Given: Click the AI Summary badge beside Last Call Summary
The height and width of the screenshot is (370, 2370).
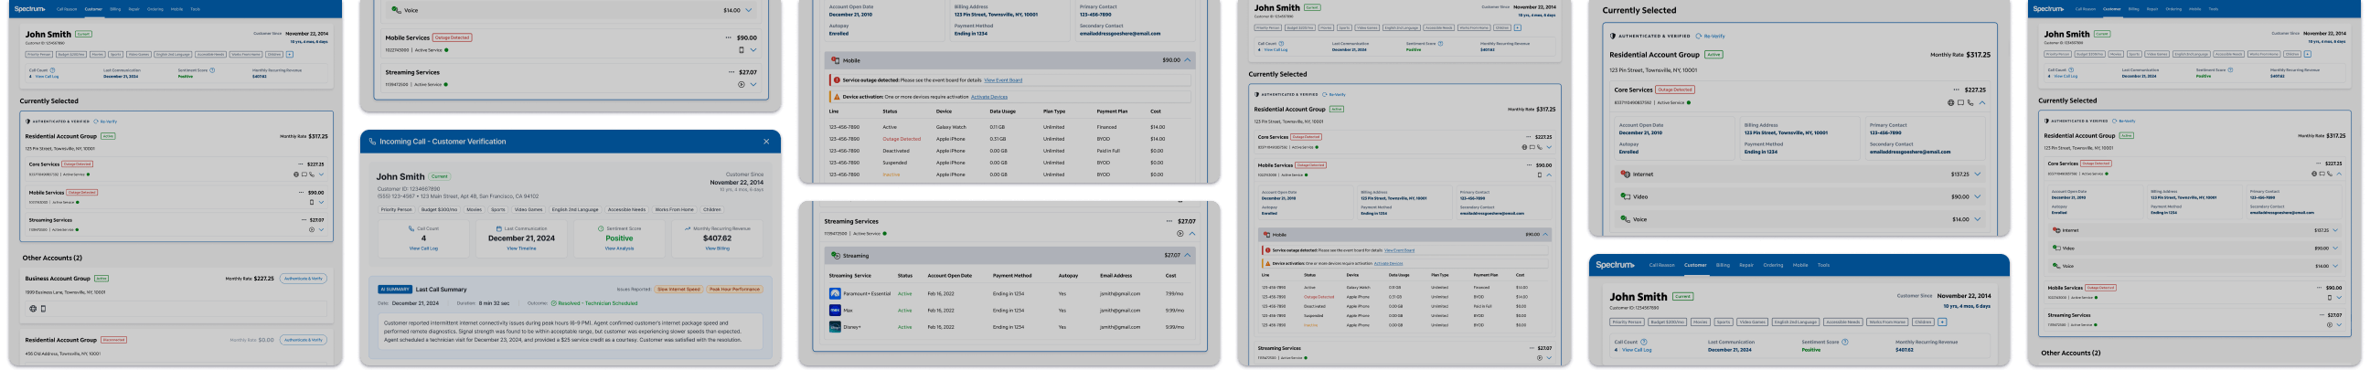Looking at the screenshot, I should coord(395,289).
